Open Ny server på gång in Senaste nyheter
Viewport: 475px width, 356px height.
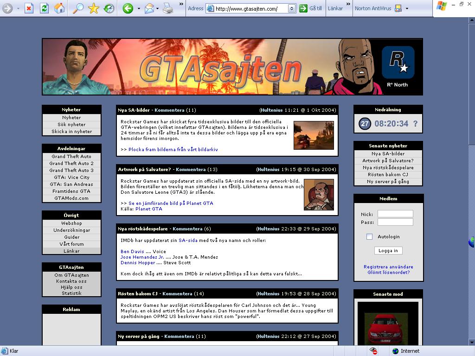(388, 181)
